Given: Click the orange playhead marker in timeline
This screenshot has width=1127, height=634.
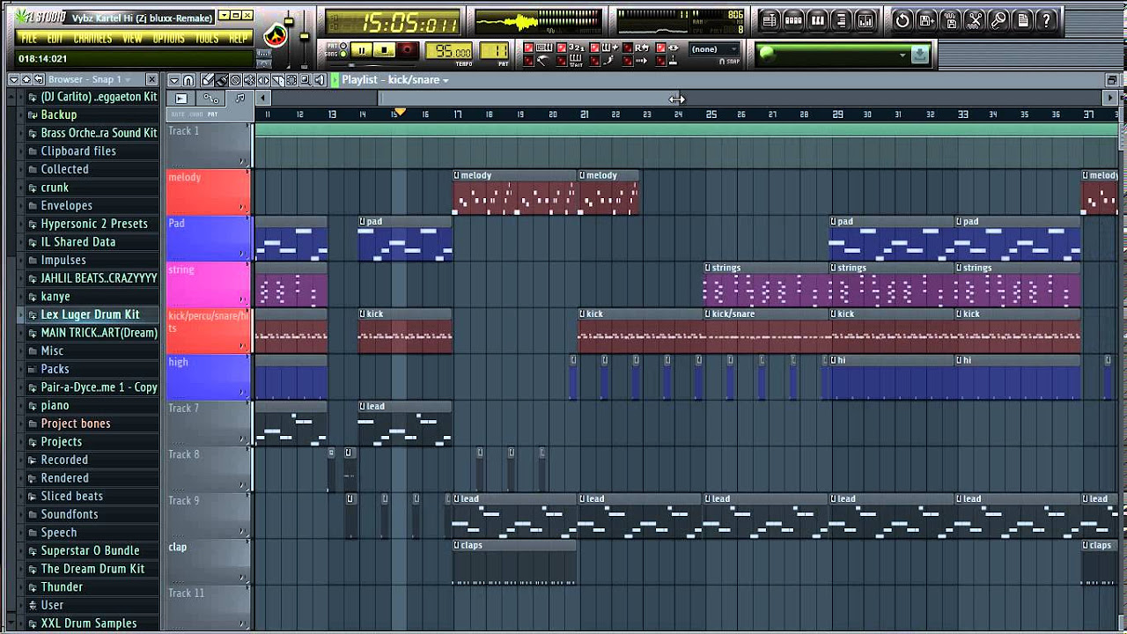Looking at the screenshot, I should tap(400, 113).
